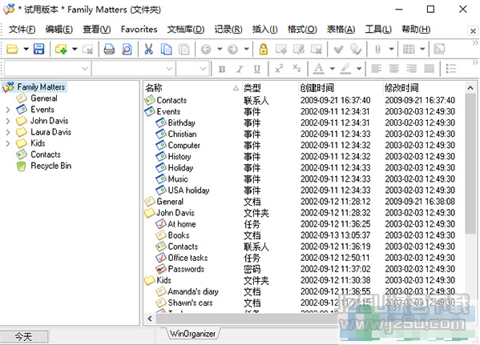
Task: Save with the floppy disk icon
Action: (x=39, y=49)
